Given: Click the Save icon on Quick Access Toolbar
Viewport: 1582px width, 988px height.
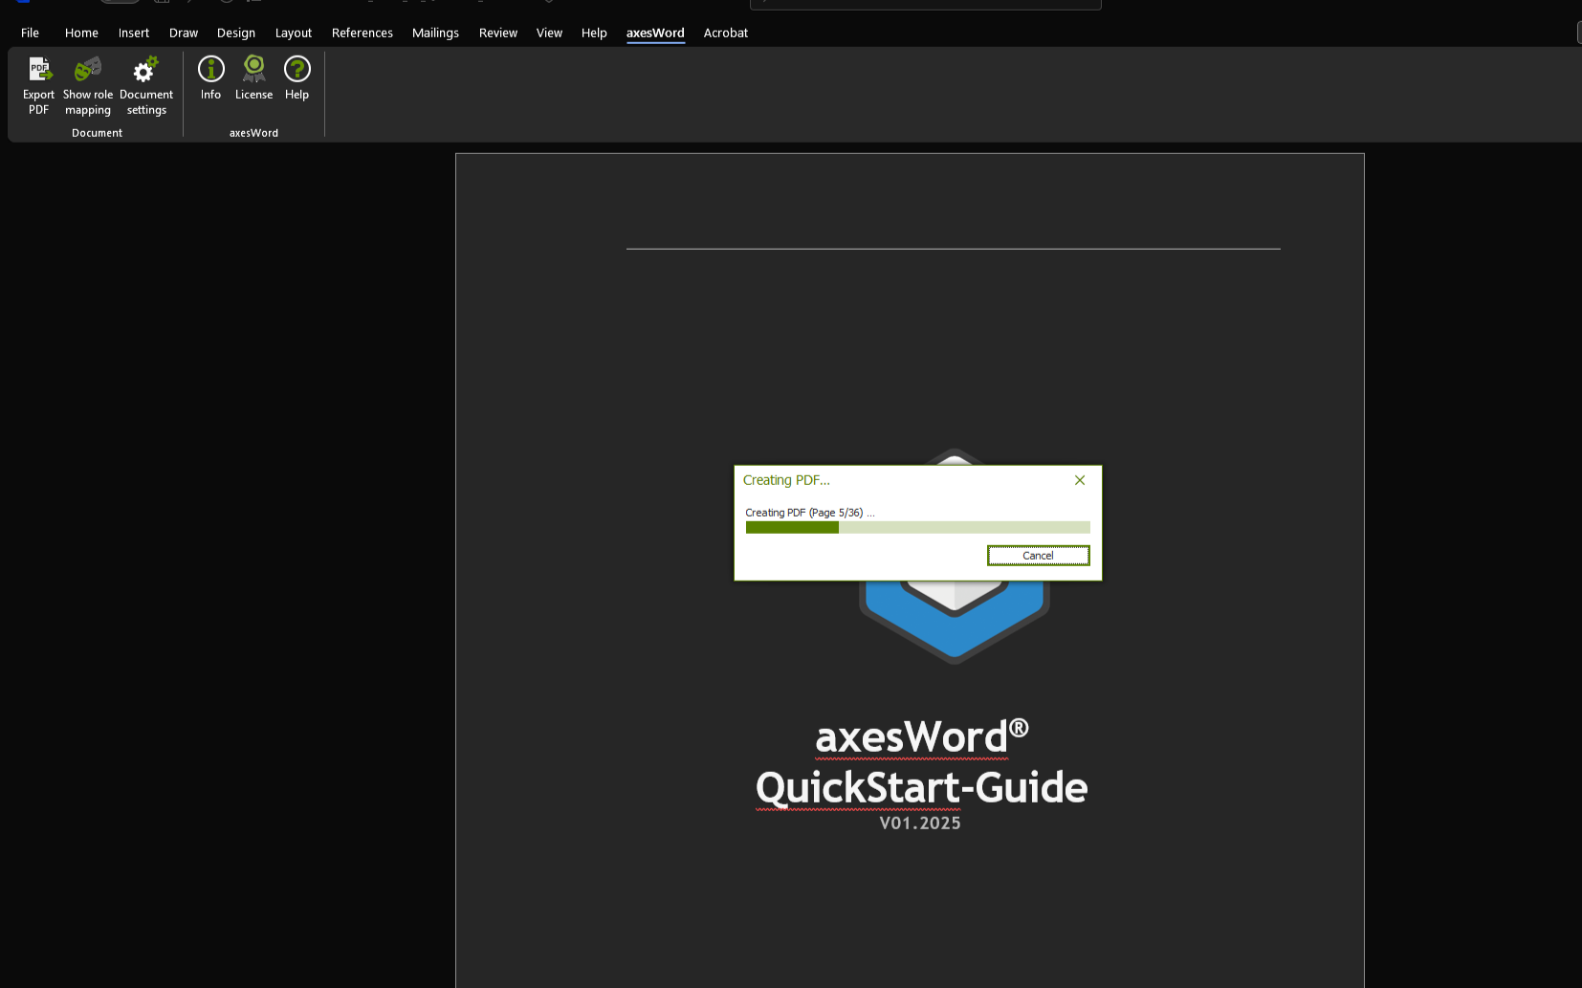Looking at the screenshot, I should click(x=161, y=3).
